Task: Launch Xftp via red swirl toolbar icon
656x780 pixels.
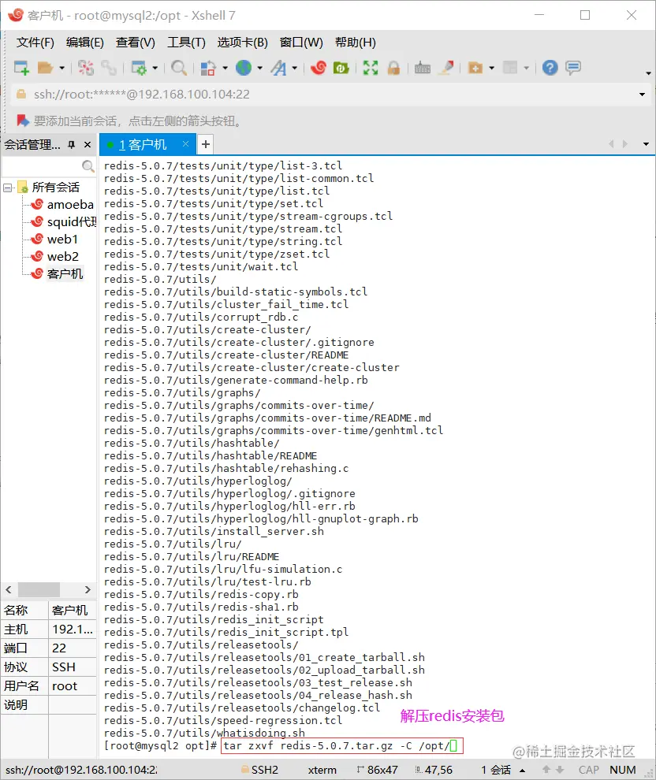Action: [x=318, y=68]
